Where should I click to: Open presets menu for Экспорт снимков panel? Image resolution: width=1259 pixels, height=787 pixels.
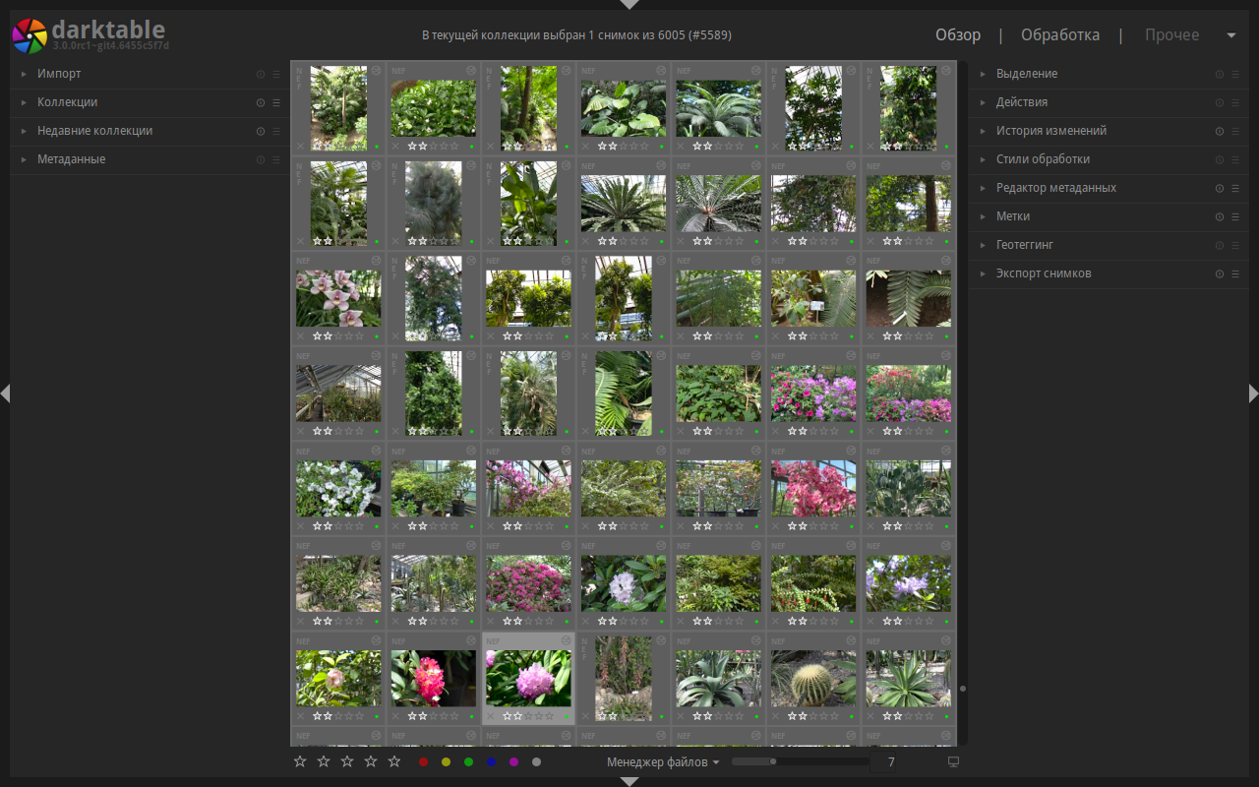pos(1235,273)
